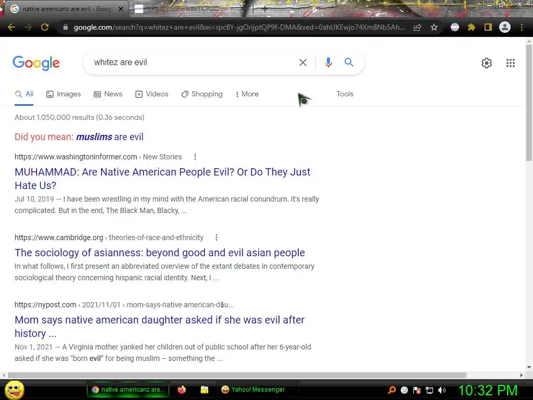Click the horizontal scrollbar thumb

(237, 375)
